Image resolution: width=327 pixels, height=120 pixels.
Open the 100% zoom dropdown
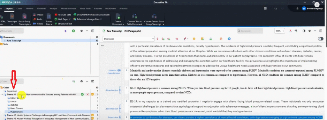coord(280,31)
